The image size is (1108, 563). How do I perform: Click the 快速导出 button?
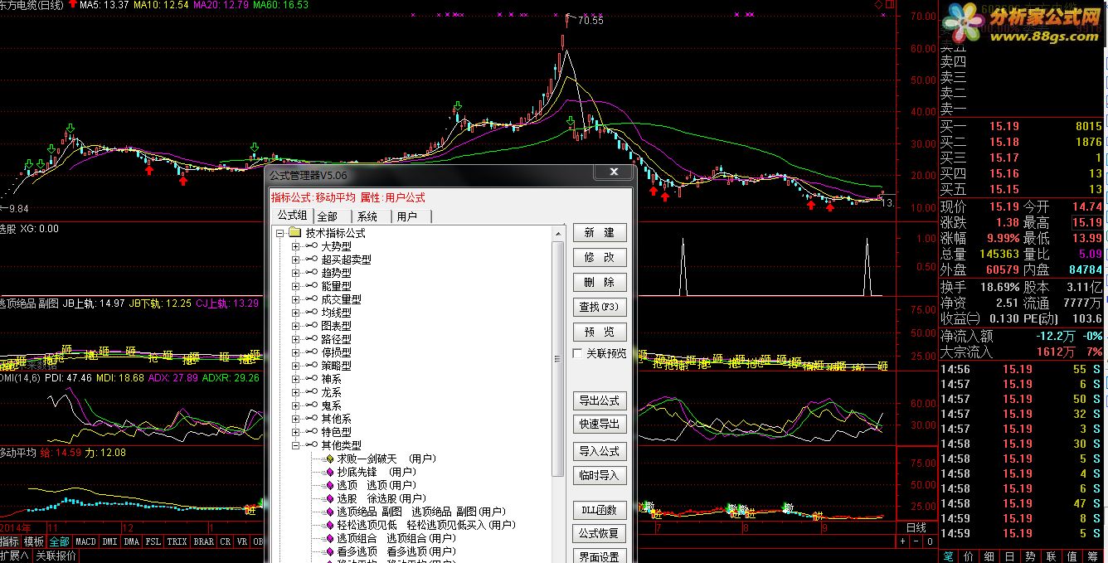coord(600,424)
